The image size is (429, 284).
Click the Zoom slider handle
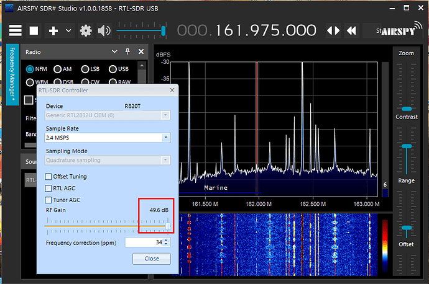(x=407, y=109)
